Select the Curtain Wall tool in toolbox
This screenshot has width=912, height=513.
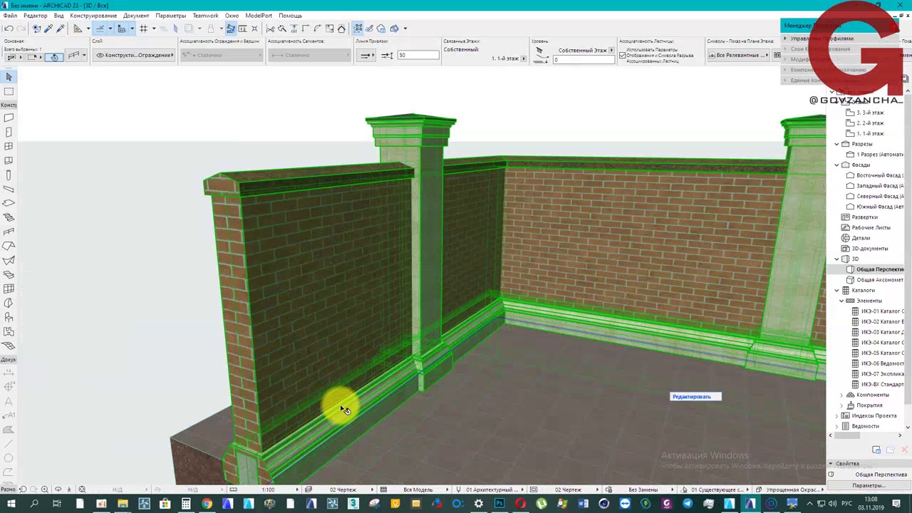[x=9, y=289]
